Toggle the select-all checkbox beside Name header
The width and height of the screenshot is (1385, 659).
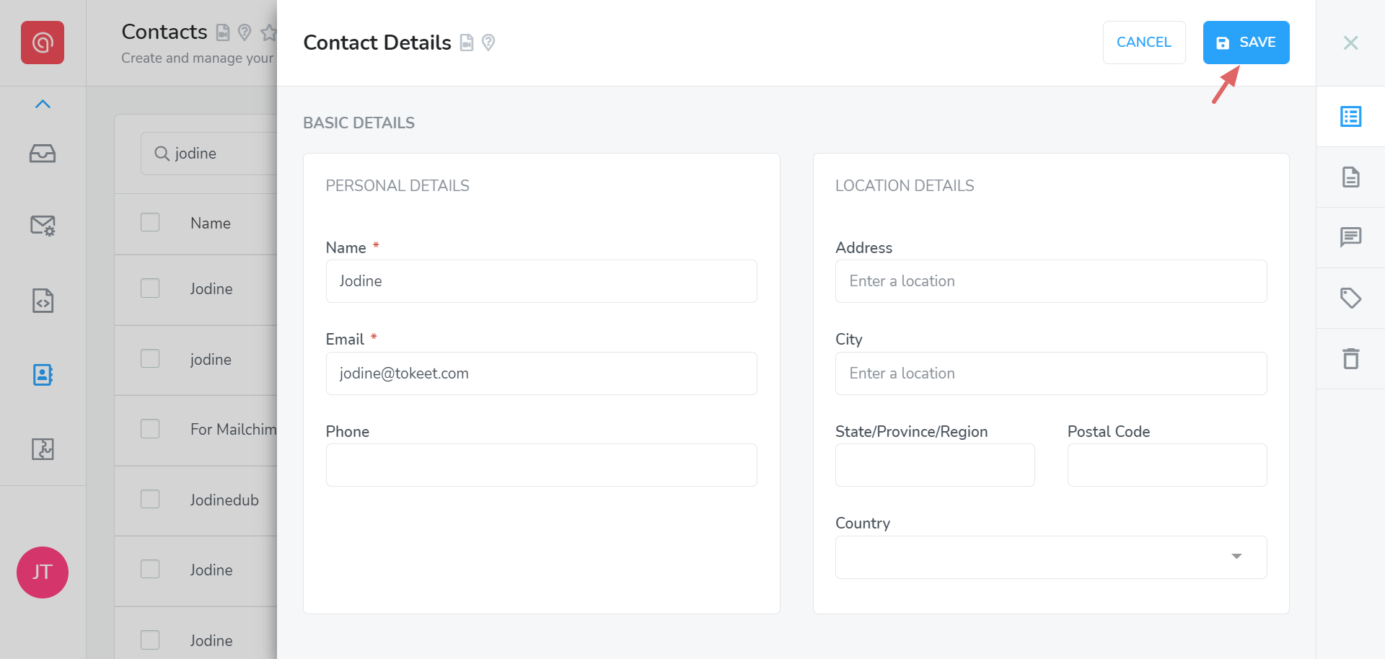click(x=150, y=222)
